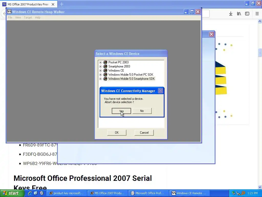The height and width of the screenshot is (197, 262).
Task: Click product key starting F3DFQ-BGD6J
Action: (40, 154)
